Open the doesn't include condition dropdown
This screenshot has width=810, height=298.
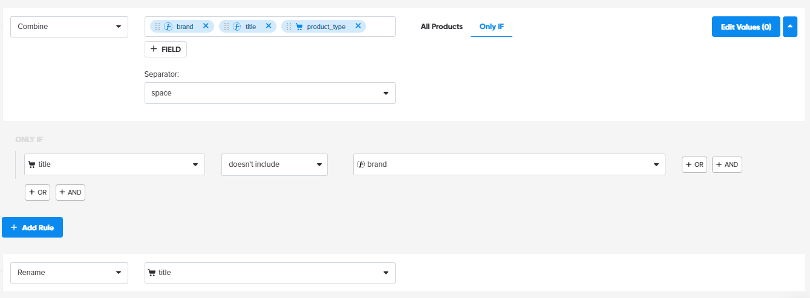(274, 164)
